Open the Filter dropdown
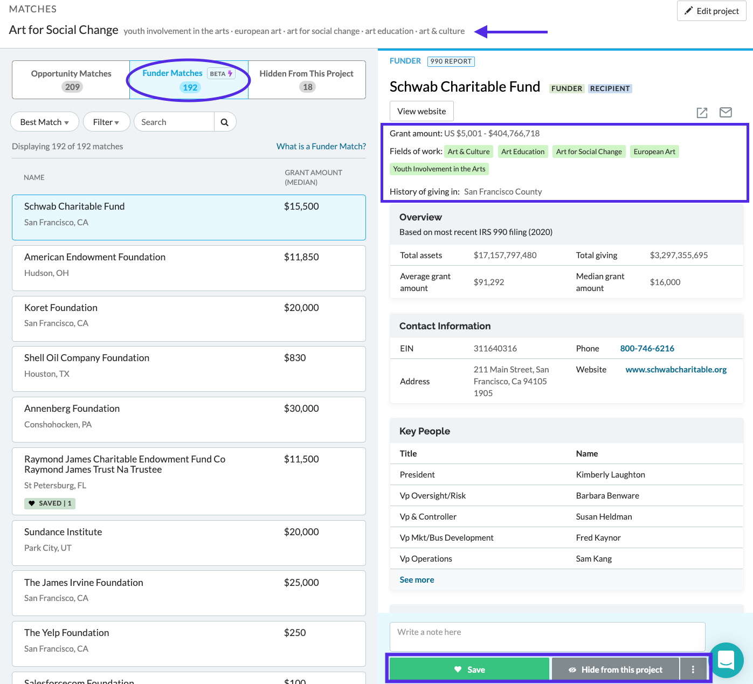 tap(106, 122)
